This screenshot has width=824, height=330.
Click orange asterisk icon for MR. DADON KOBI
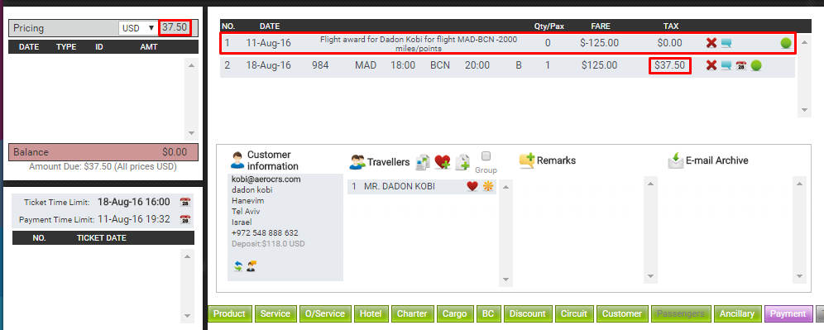(x=488, y=186)
